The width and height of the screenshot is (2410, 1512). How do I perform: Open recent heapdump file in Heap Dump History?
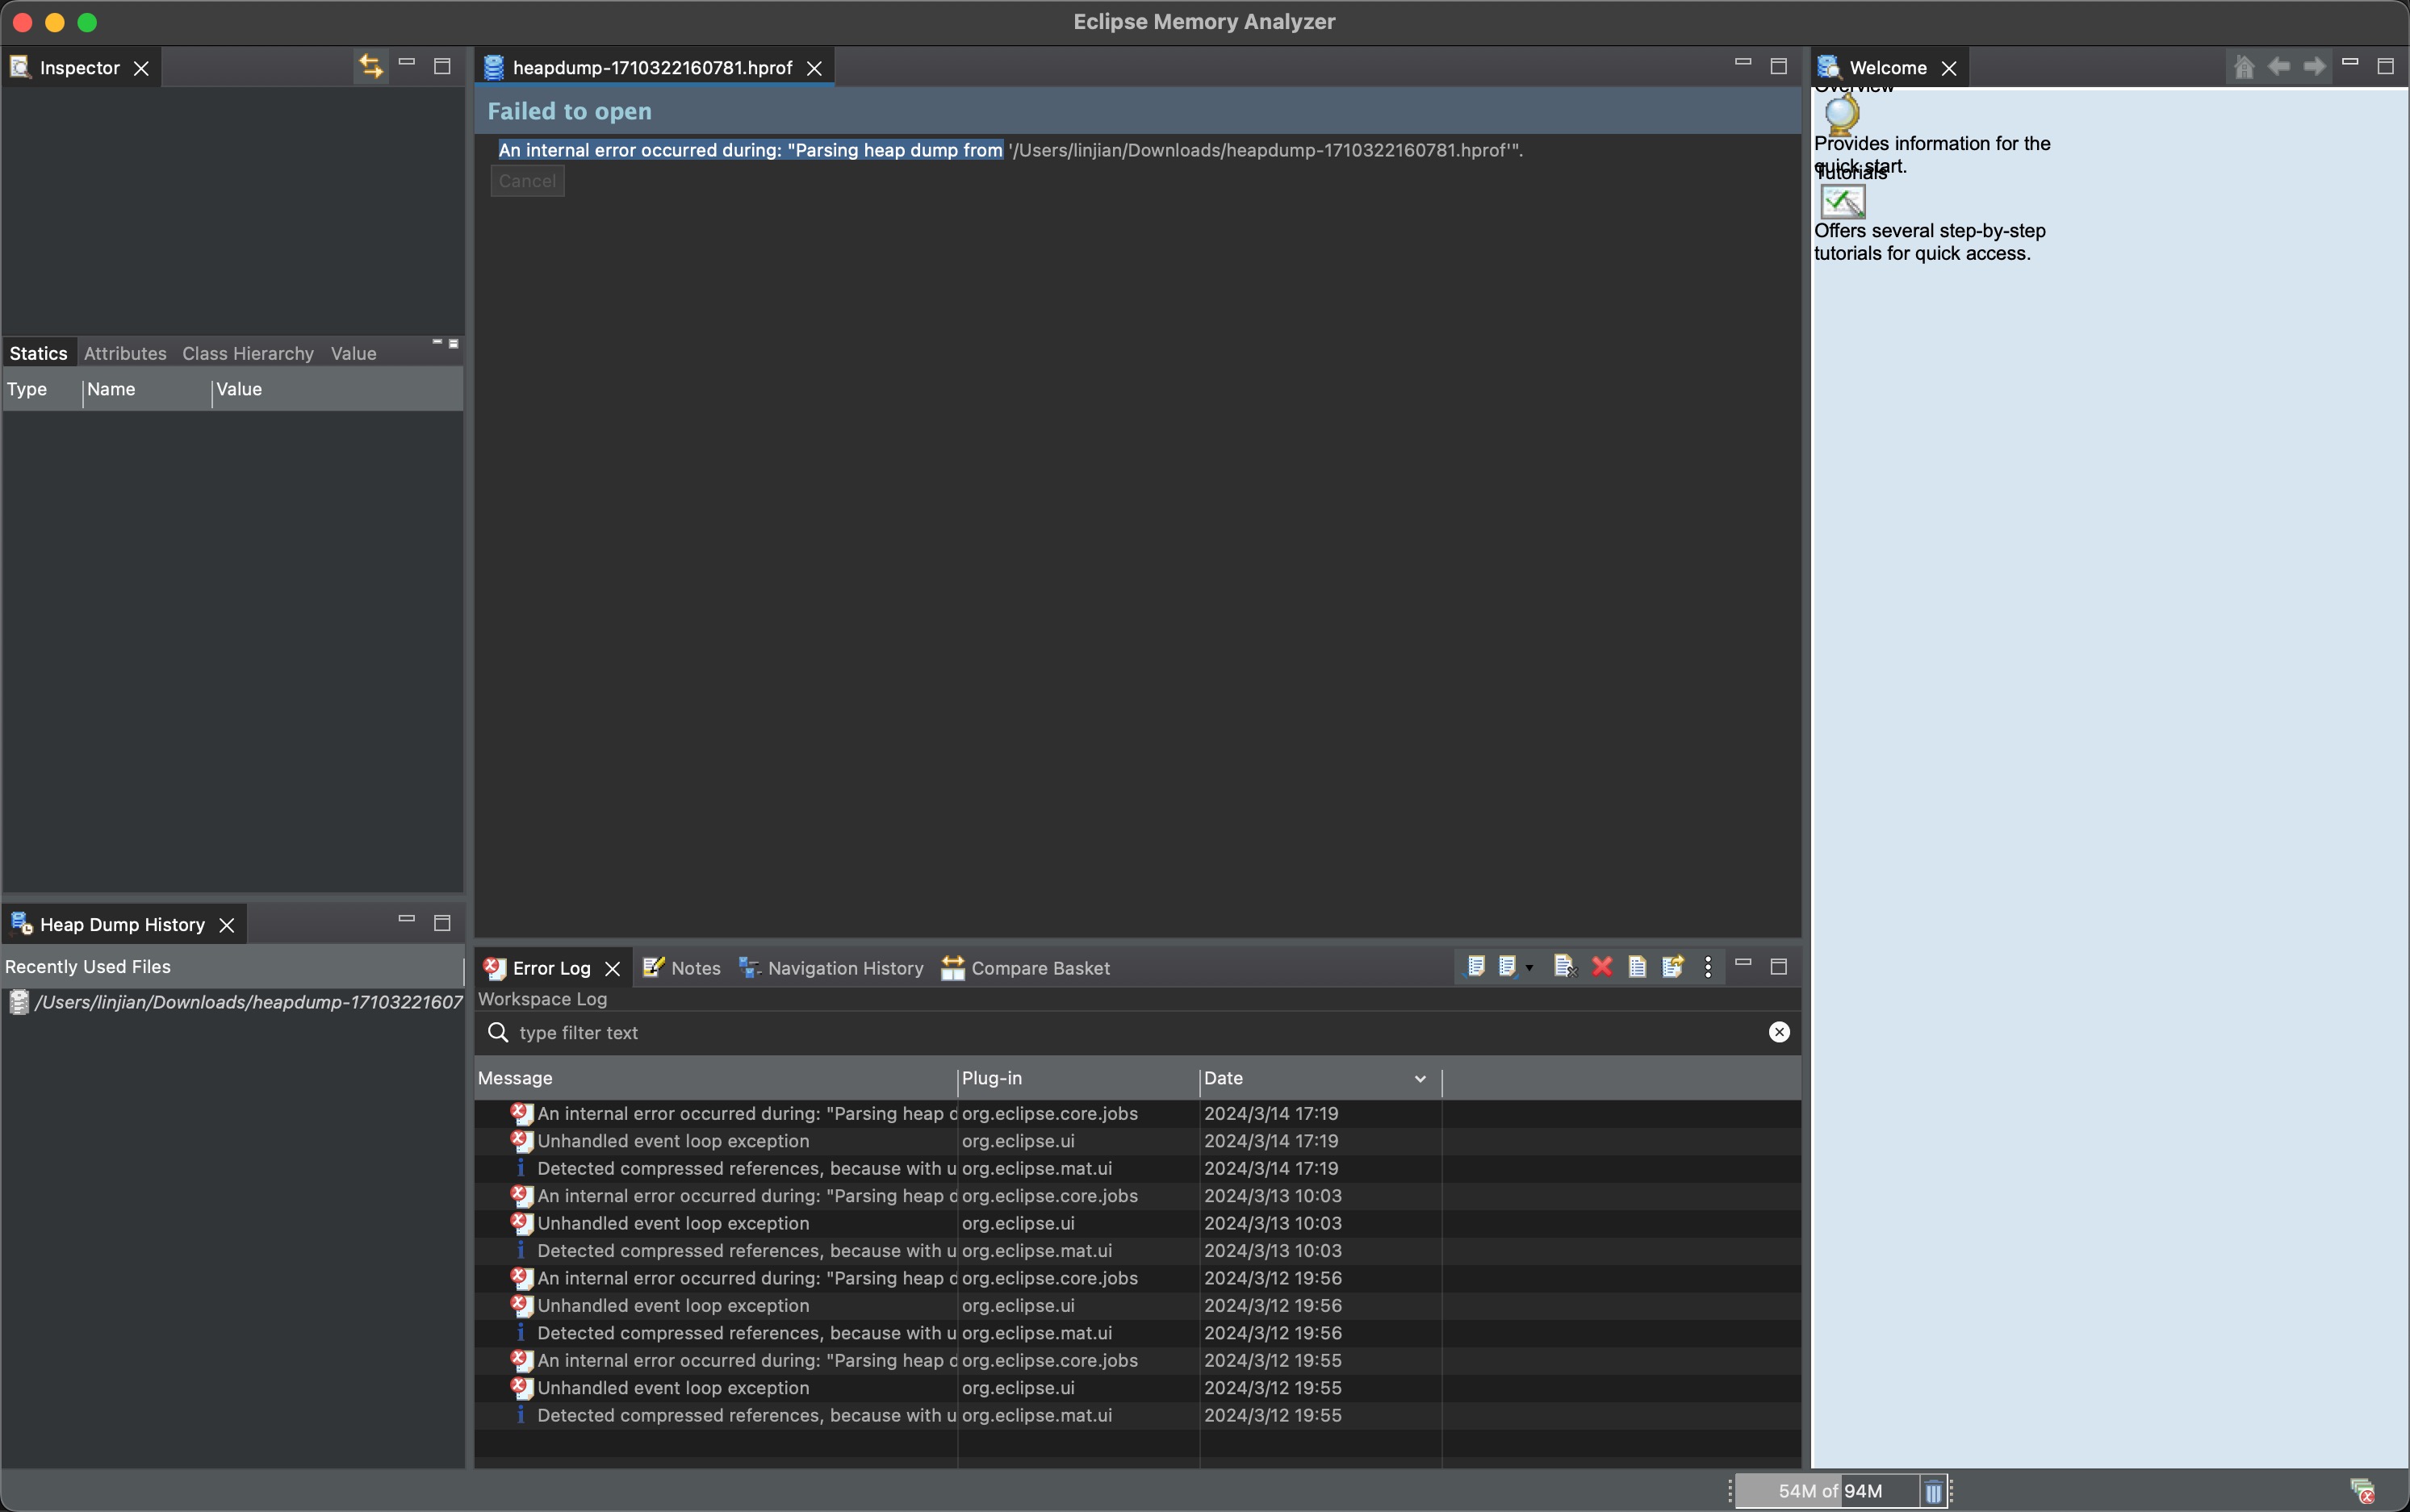coord(235,1002)
